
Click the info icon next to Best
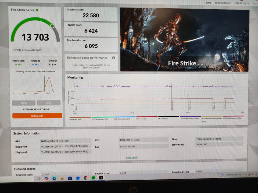(x=56, y=61)
